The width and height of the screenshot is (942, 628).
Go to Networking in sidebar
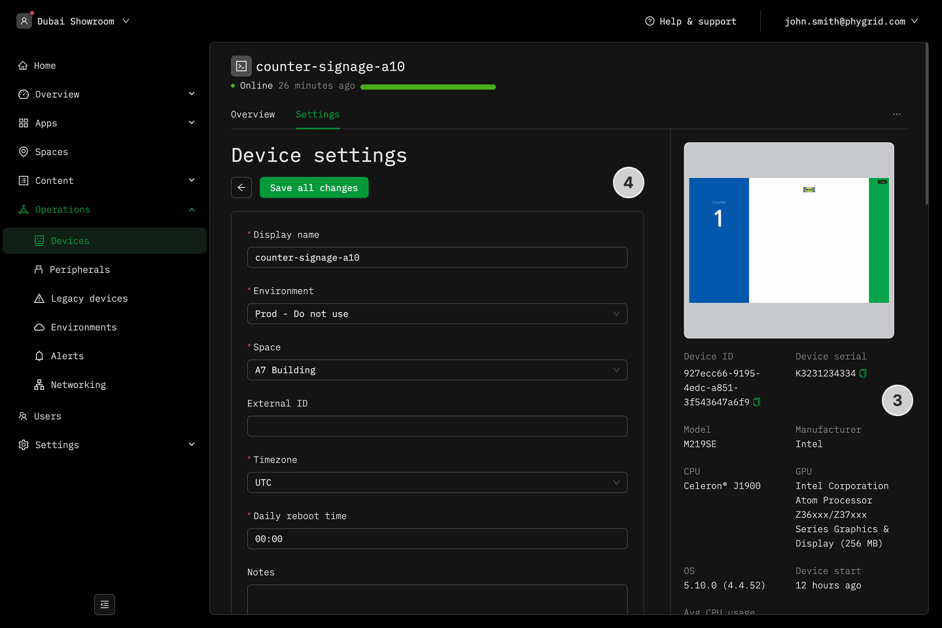[78, 385]
